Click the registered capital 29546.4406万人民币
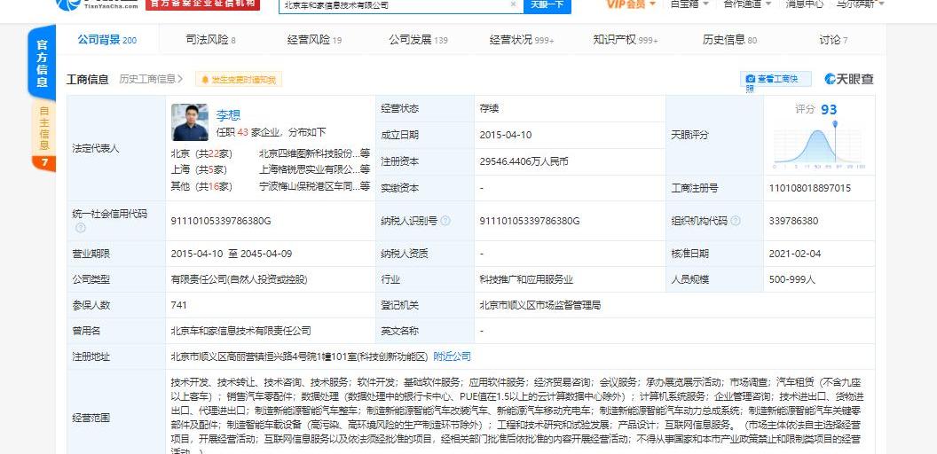The width and height of the screenshot is (937, 454). coord(524,161)
